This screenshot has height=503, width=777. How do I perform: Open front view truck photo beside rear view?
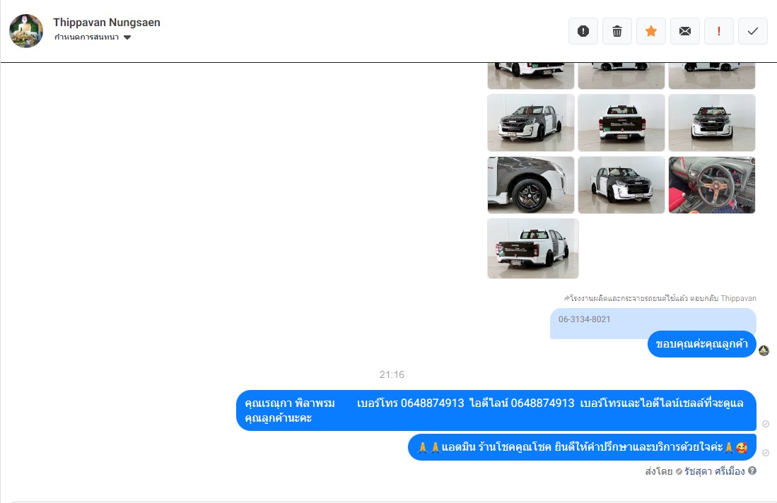pos(711,123)
